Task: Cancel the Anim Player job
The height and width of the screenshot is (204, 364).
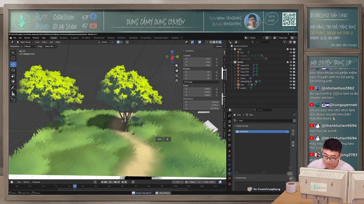Action: [x=157, y=193]
